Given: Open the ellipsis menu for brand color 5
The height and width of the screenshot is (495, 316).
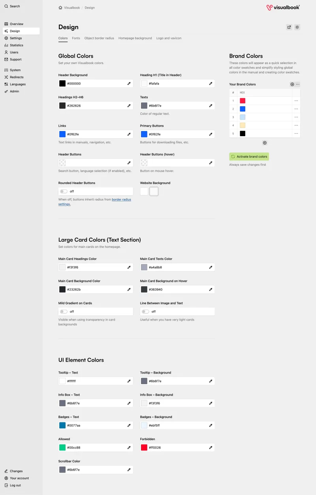Looking at the screenshot, I should tap(296, 133).
